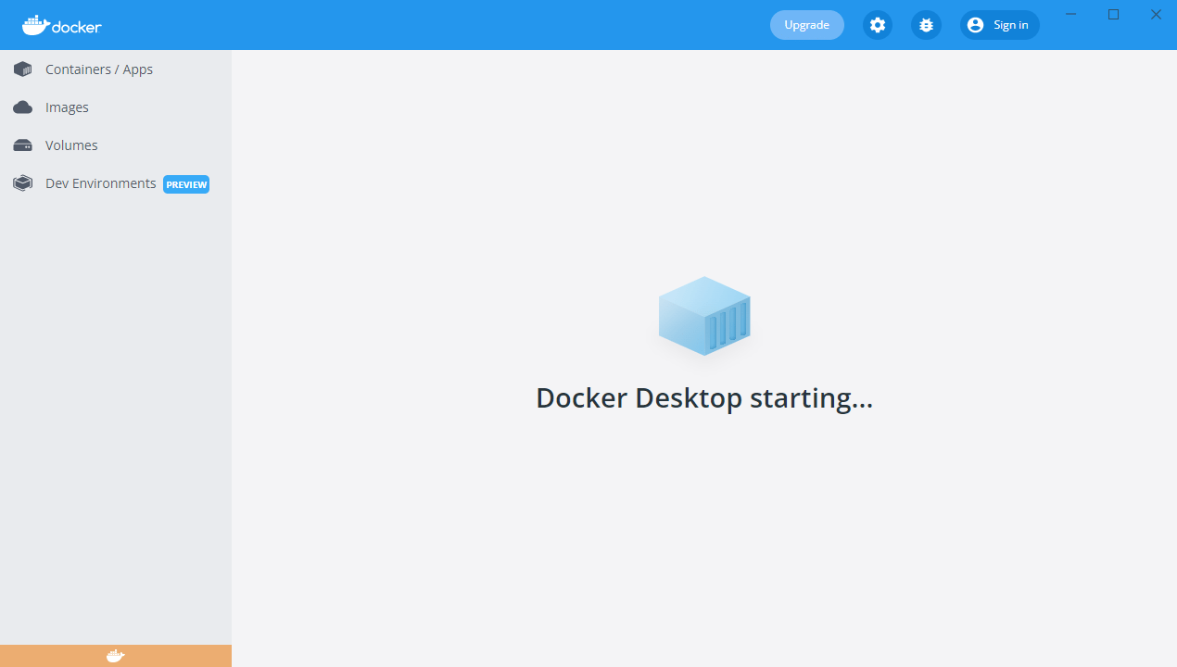Minimize the Docker Desktop window
The height and width of the screenshot is (667, 1177).
[1071, 14]
